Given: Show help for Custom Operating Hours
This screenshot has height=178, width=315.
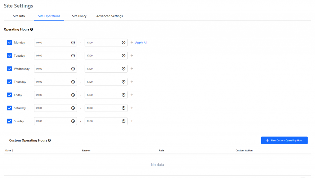Looking at the screenshot, I should click(50, 140).
